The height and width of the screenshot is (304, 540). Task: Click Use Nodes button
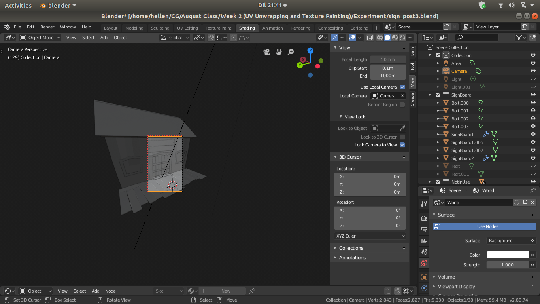484,226
